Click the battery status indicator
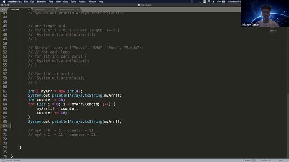This screenshot has width=289, height=162. click(x=221, y=2)
